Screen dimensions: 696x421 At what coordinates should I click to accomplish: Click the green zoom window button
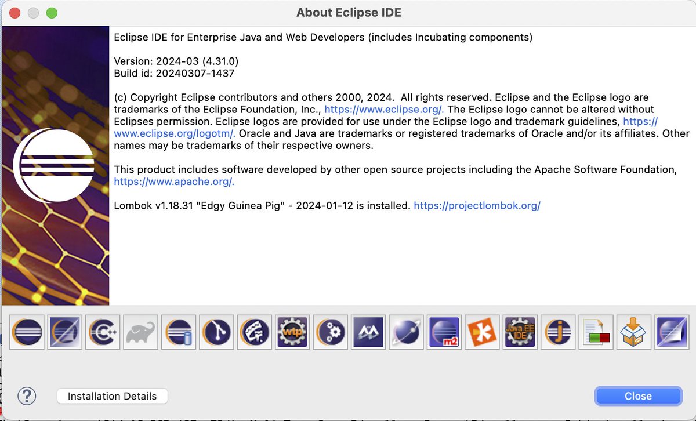click(52, 12)
